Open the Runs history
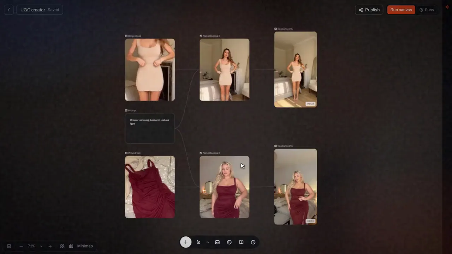Screen dimensions: 452x254 (427, 10)
